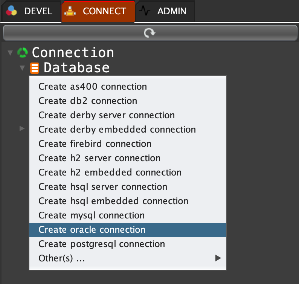Select Create firebird connection
299x284 pixels.
(x=95, y=144)
